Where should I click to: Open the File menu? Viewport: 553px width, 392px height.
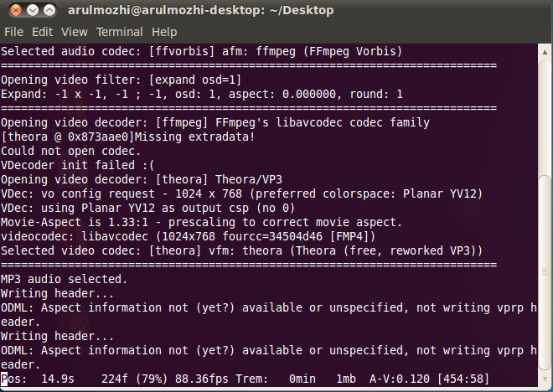point(13,32)
